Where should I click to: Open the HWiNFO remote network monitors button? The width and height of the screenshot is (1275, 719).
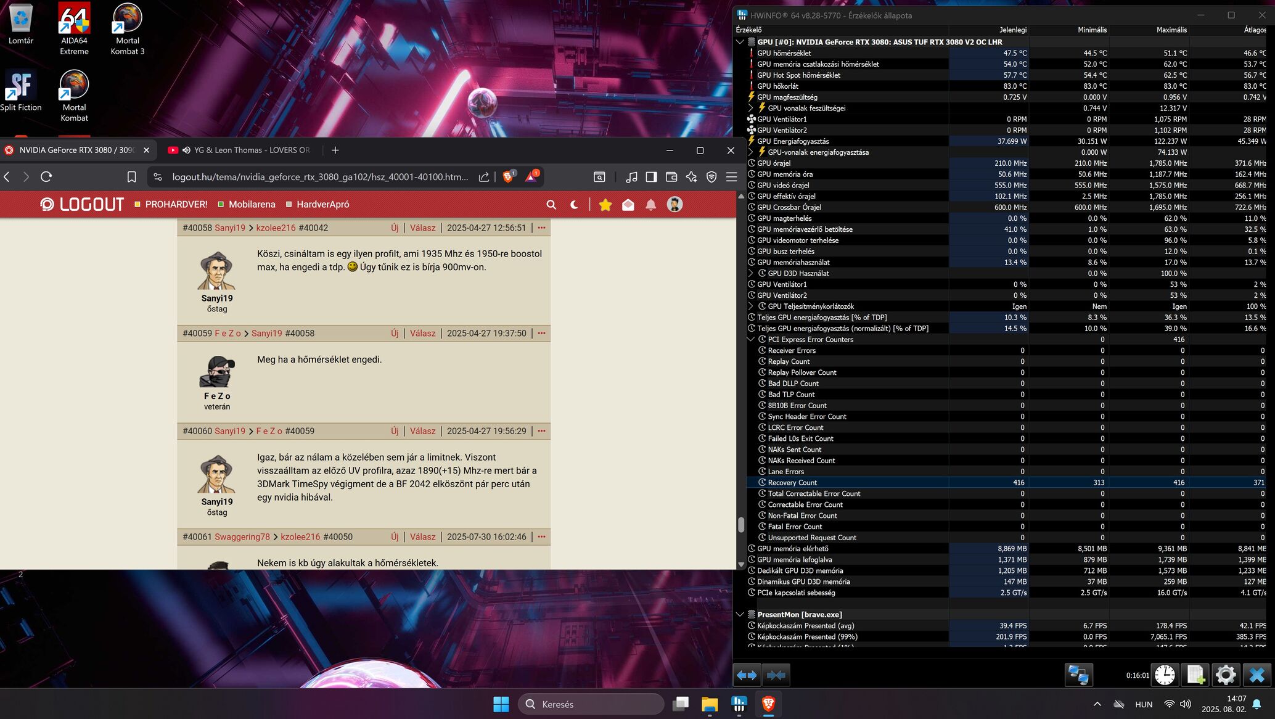point(1079,675)
